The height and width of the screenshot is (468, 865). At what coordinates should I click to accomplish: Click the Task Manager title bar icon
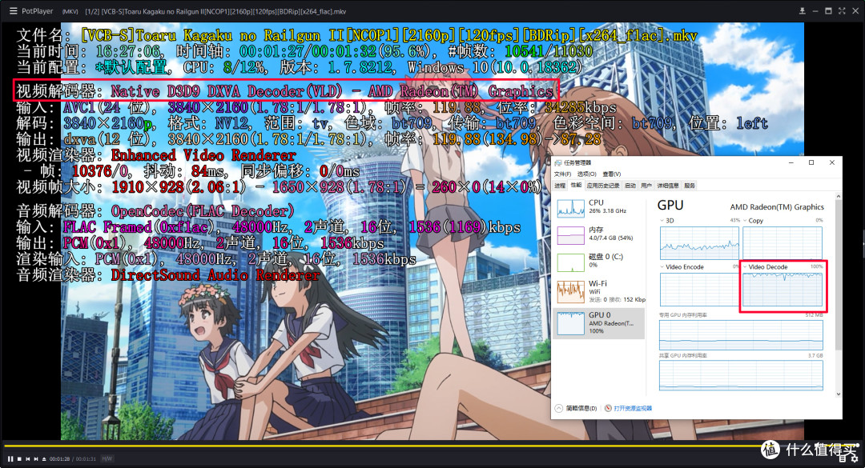[x=557, y=162]
